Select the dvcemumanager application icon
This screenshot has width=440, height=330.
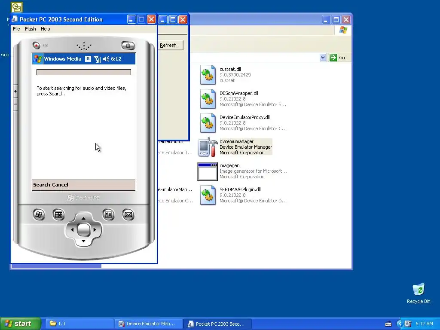point(208,147)
